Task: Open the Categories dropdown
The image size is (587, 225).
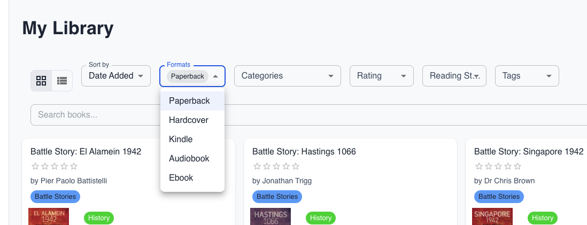Action: (x=288, y=76)
